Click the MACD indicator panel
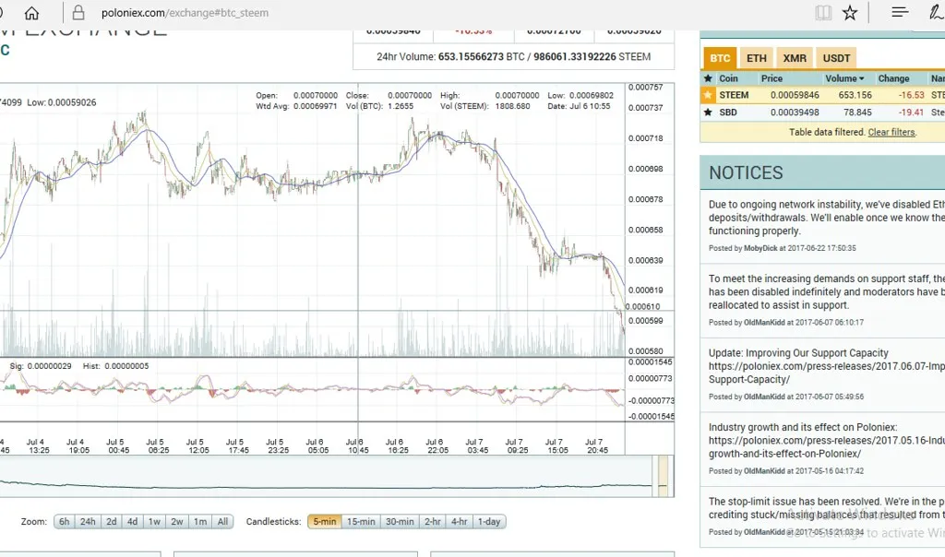 coord(312,389)
